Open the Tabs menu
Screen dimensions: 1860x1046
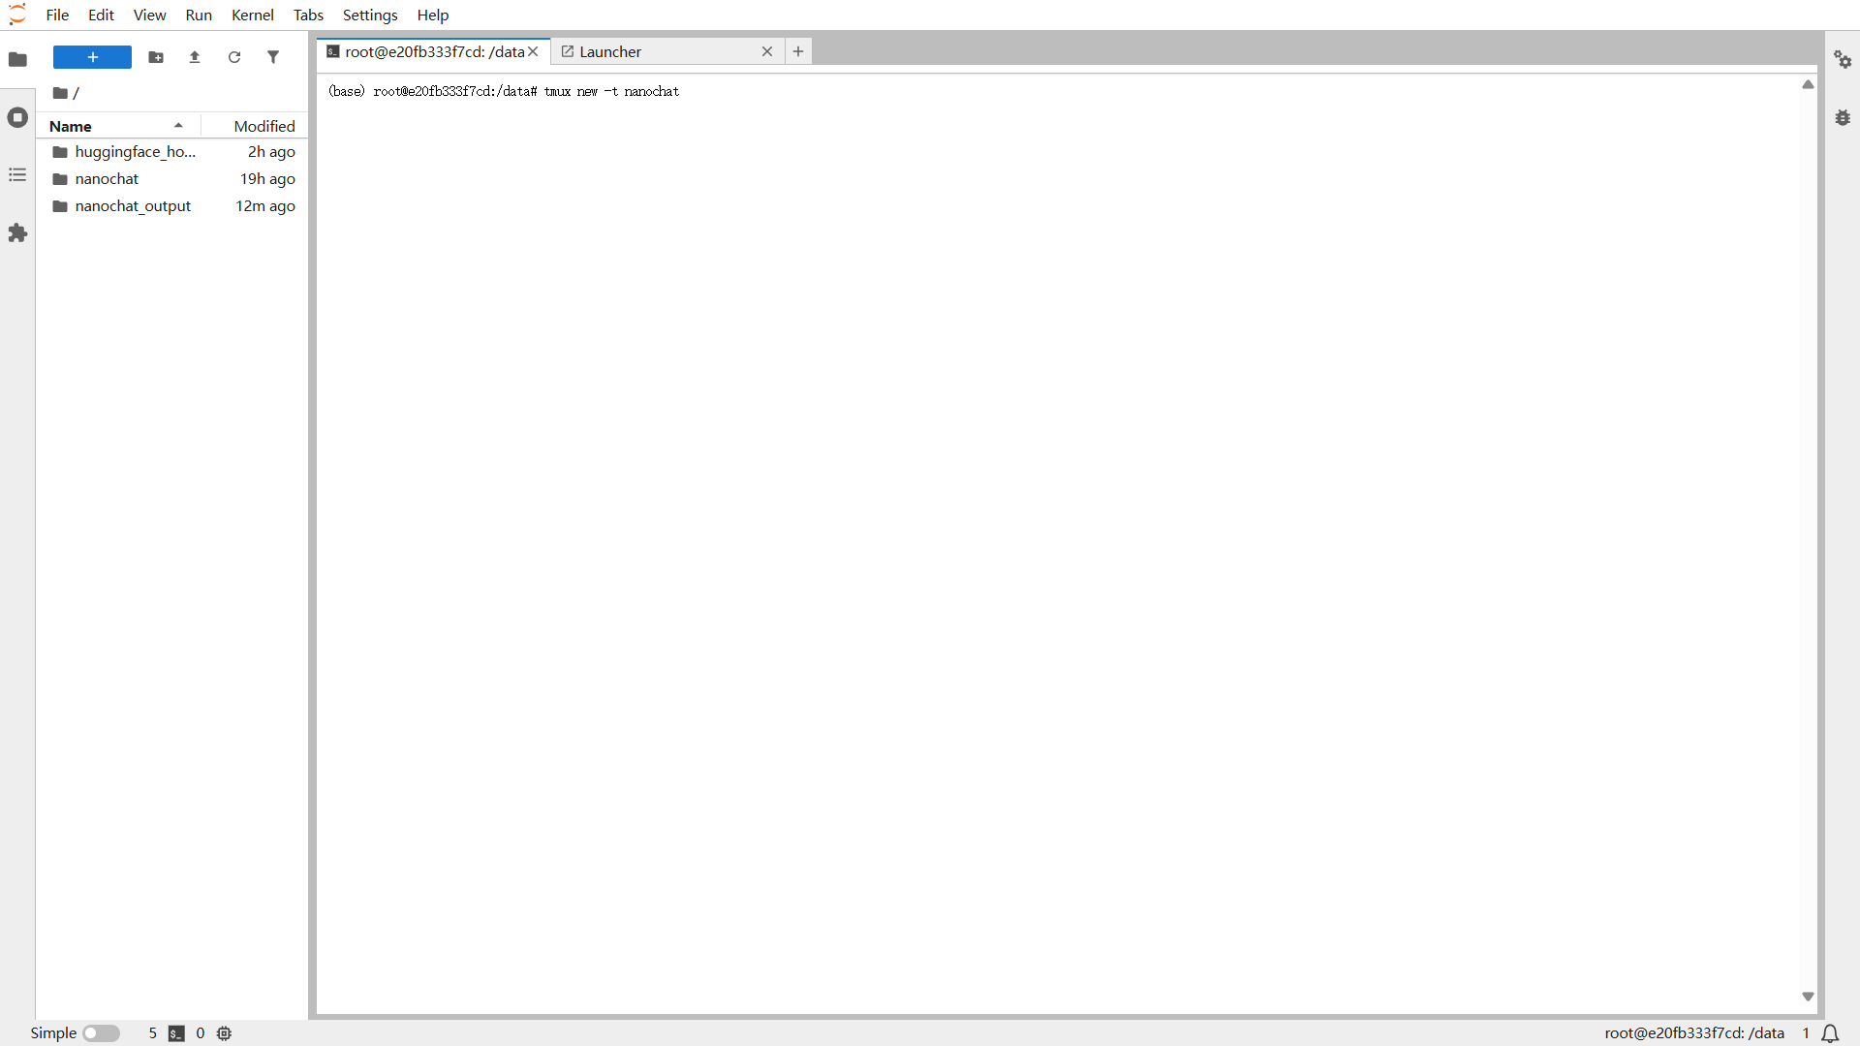(308, 15)
